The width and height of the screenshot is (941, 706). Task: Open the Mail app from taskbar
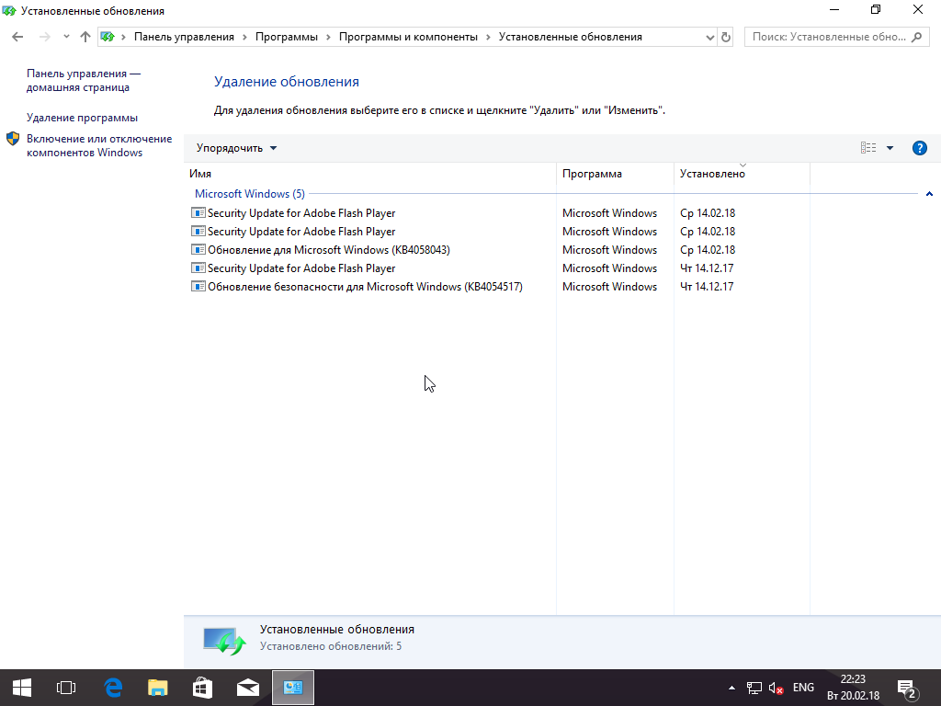coord(248,688)
